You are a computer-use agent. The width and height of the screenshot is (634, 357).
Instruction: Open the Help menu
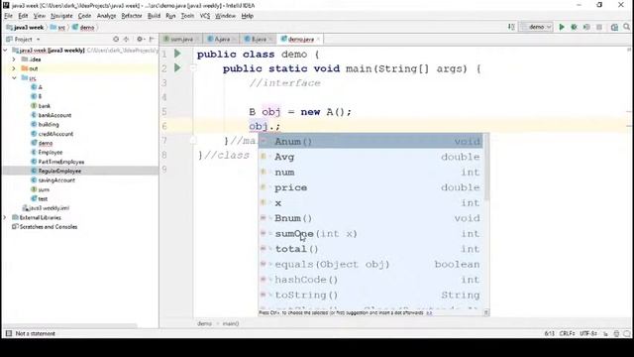[247, 16]
